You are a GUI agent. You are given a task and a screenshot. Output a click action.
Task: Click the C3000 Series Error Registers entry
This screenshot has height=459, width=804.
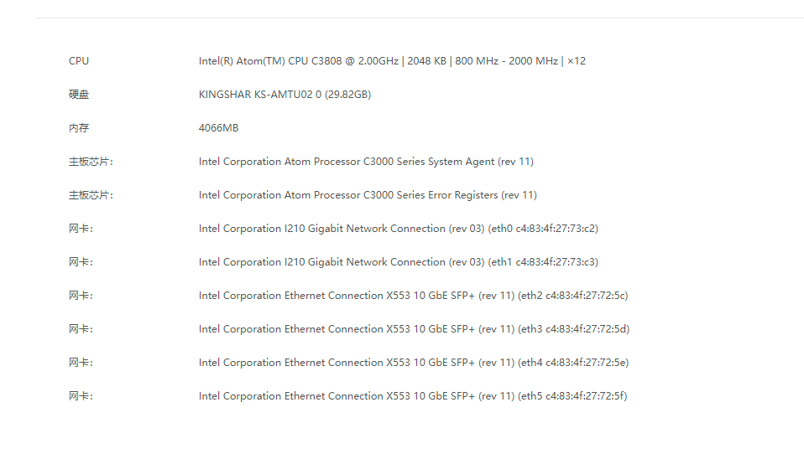368,195
